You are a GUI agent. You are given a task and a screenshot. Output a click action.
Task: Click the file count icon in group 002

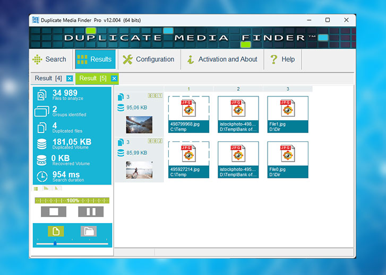click(121, 142)
